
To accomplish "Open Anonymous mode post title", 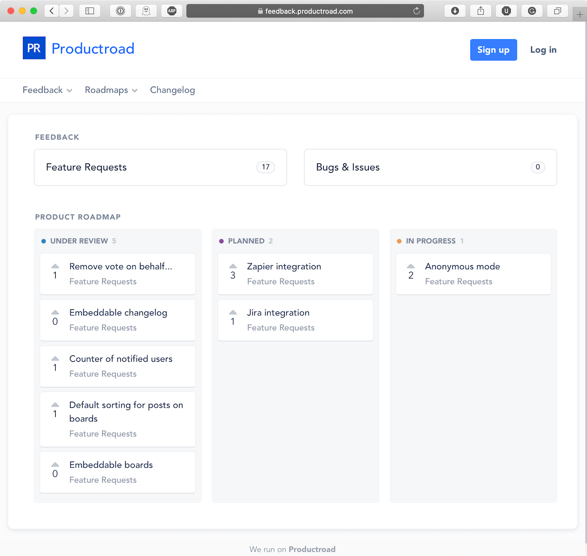I will tap(463, 267).
